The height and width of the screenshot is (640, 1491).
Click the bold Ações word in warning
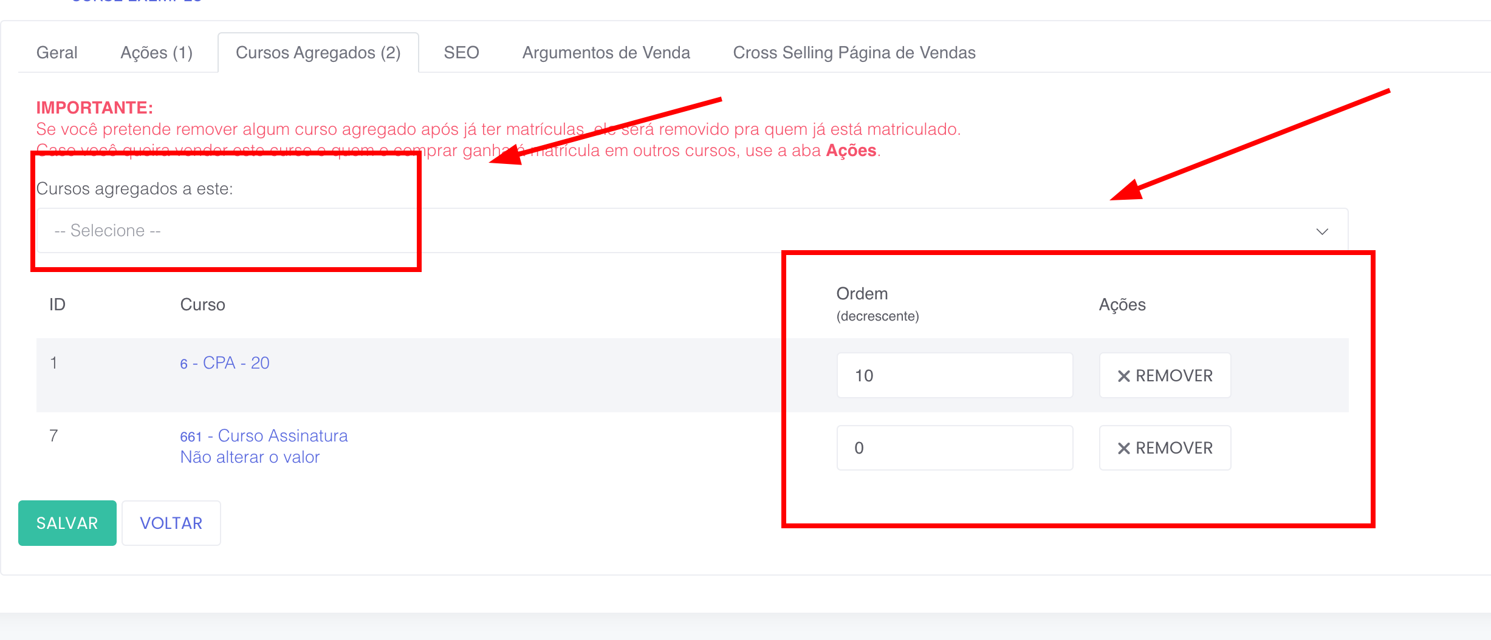click(851, 151)
